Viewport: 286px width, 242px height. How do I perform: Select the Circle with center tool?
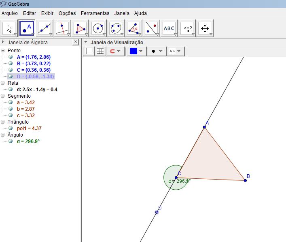coord(98,28)
